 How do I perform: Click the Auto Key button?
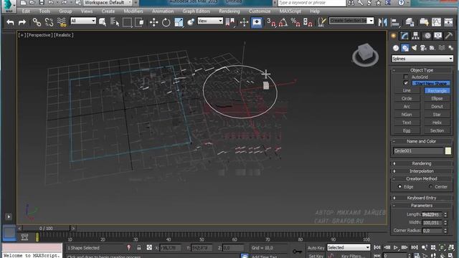316,248
